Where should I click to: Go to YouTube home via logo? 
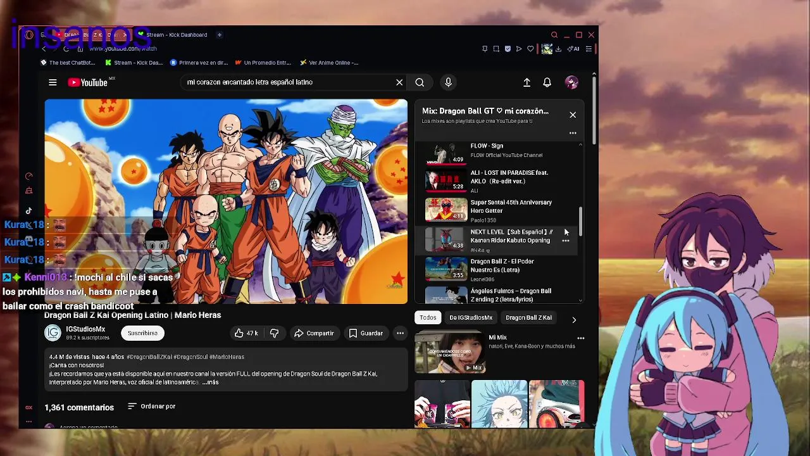click(x=88, y=82)
